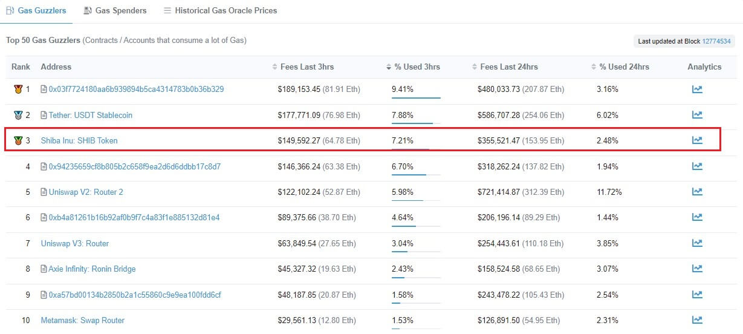Sort by % Used 24hrs column
This screenshot has width=743, height=334.
coord(620,67)
